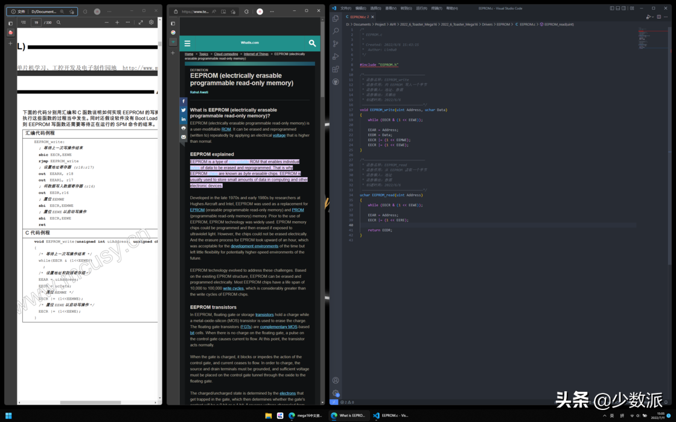The width and height of the screenshot is (676, 422).
Task: Open PDF viewer settings gear
Action: 151,22
